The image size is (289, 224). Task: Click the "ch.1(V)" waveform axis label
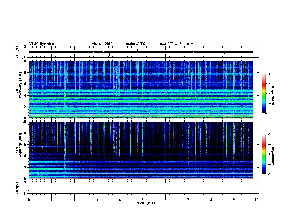tap(18, 52)
